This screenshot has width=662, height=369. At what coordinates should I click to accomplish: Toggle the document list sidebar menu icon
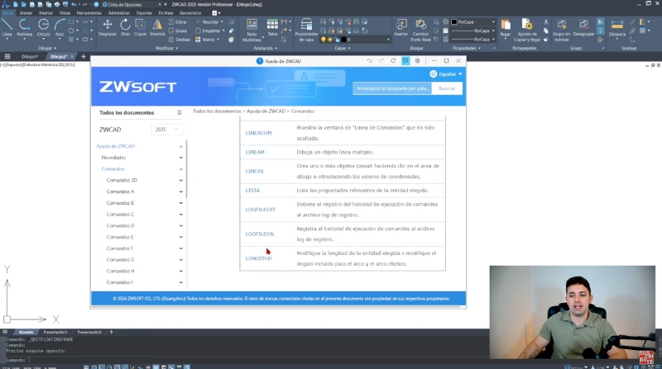tap(179, 112)
